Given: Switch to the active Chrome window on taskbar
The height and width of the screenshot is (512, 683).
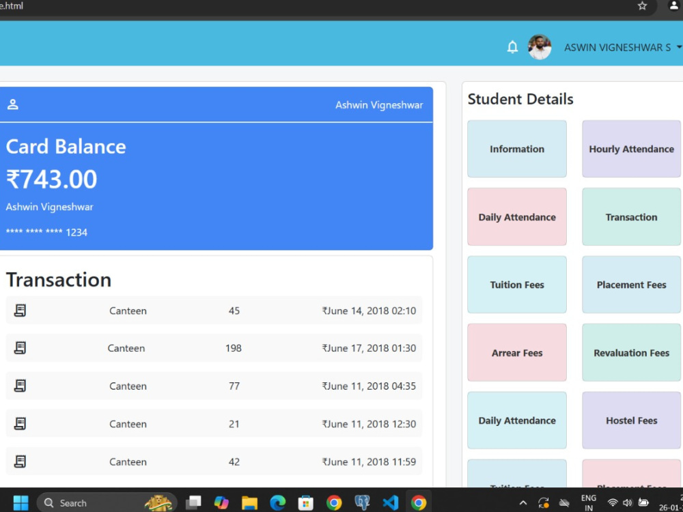Looking at the screenshot, I should tap(418, 503).
